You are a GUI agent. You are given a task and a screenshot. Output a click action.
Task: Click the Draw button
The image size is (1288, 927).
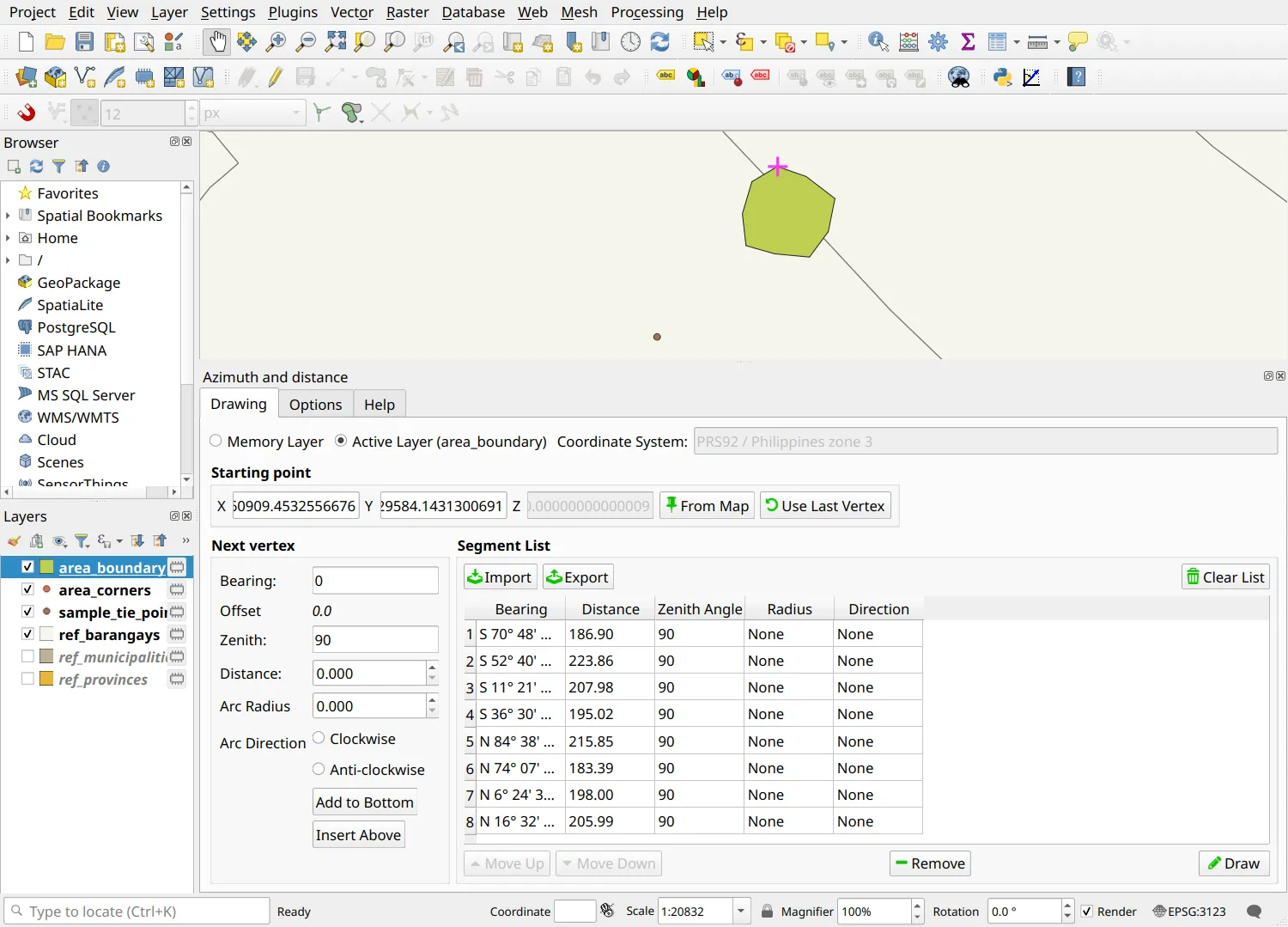1234,863
